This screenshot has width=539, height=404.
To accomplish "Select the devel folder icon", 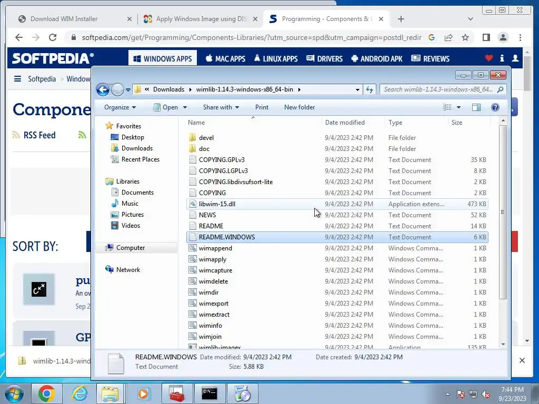I will pyautogui.click(x=193, y=138).
